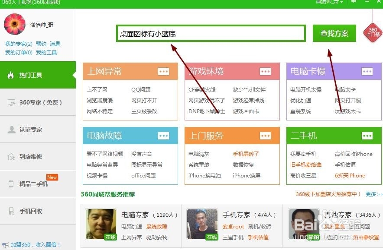Click the office问题 item
Viewport: 383px width, 250px height.
(143, 175)
